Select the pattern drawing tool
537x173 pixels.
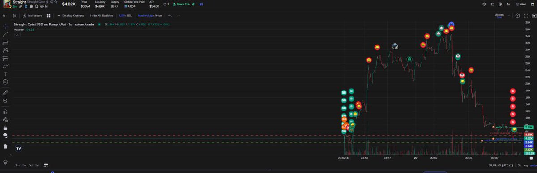[x=5, y=50]
